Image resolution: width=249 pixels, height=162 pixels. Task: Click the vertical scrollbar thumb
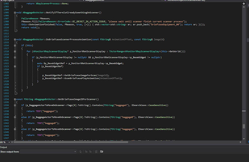(244, 126)
